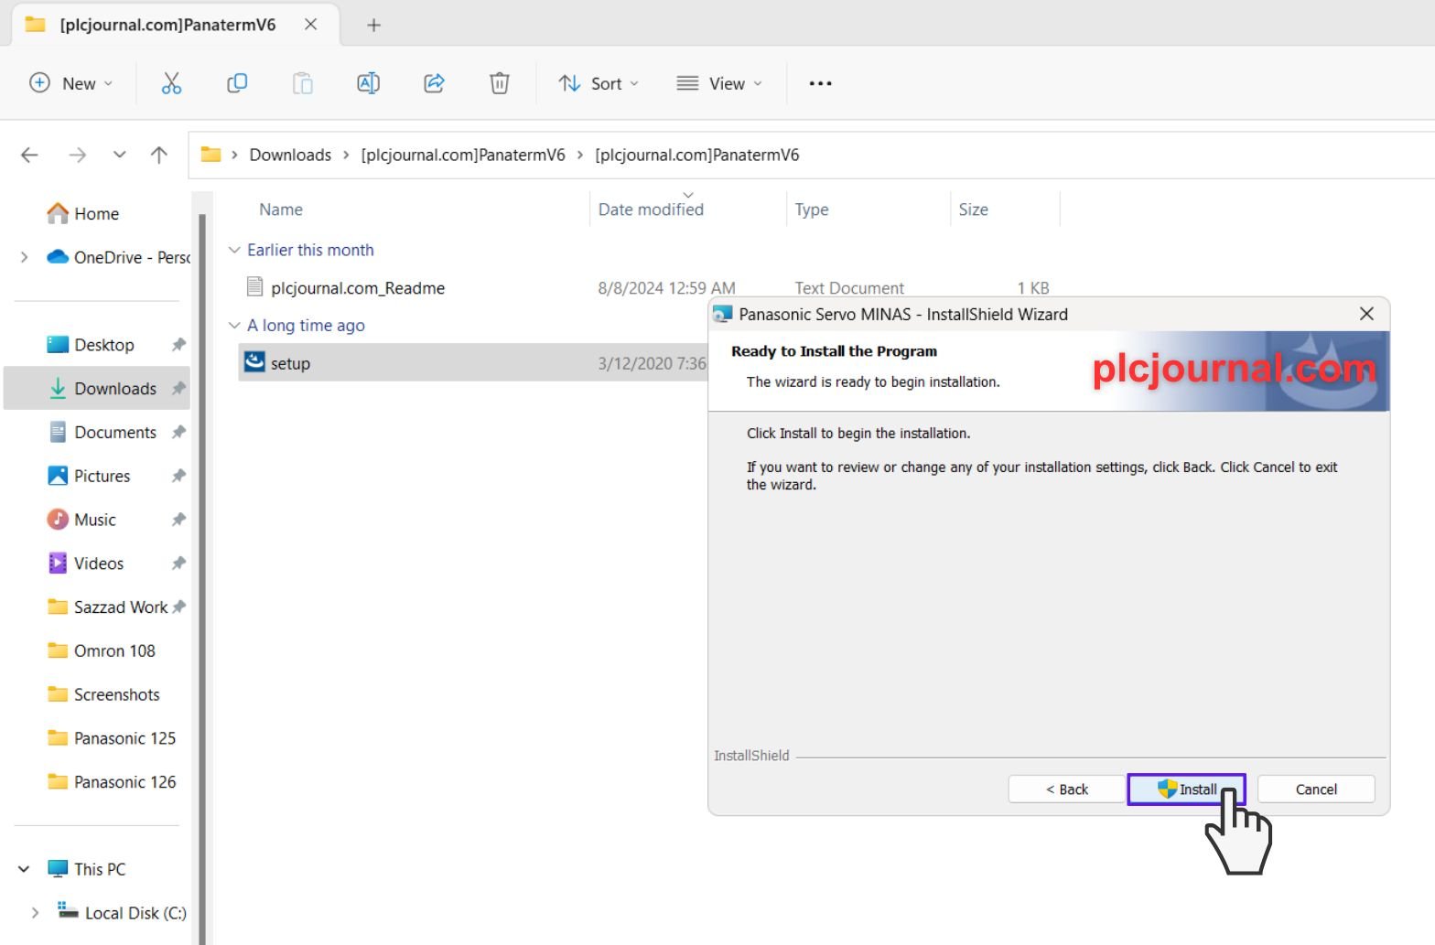Add a new Explorer tab

(373, 25)
